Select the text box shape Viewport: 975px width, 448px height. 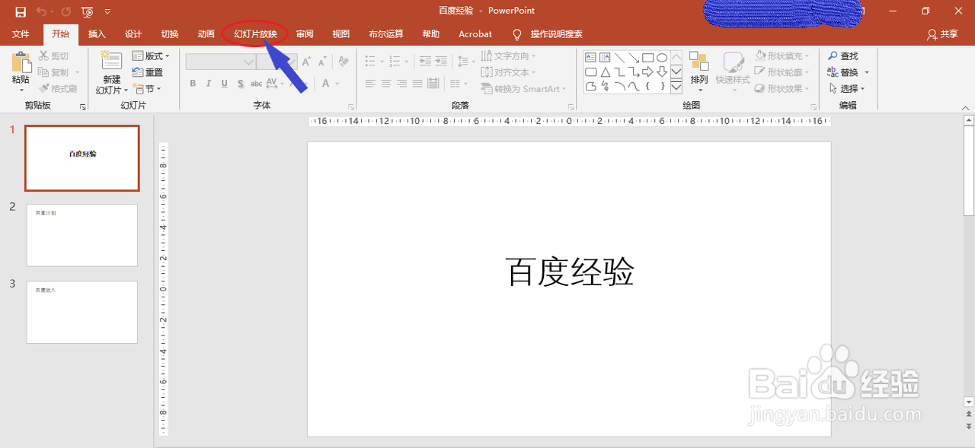tap(590, 57)
